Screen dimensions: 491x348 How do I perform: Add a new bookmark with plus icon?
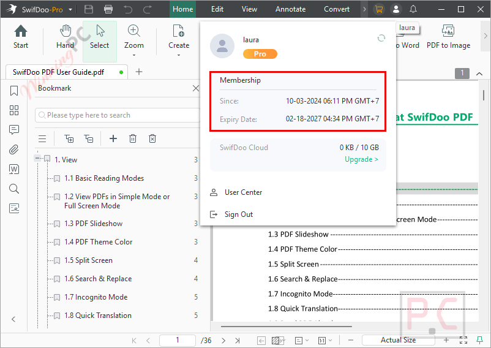click(113, 138)
